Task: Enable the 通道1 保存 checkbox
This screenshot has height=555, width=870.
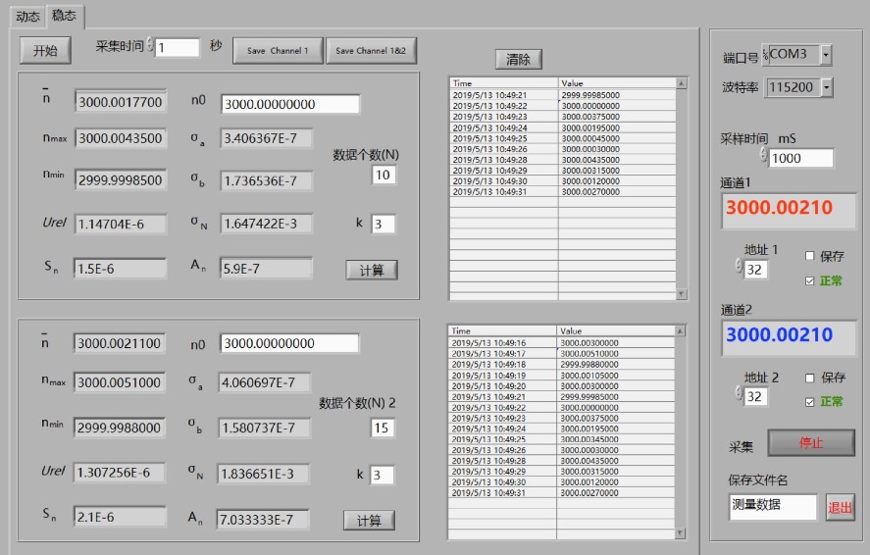Action: 809,256
